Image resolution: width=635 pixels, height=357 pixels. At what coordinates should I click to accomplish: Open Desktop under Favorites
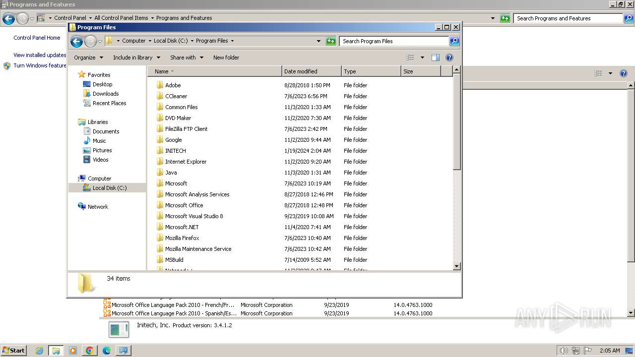[x=102, y=84]
